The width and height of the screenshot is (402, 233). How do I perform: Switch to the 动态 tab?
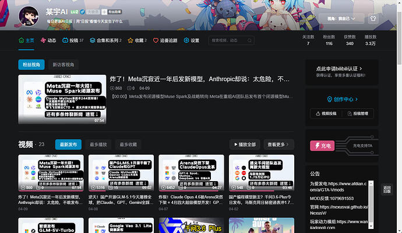tap(48, 40)
